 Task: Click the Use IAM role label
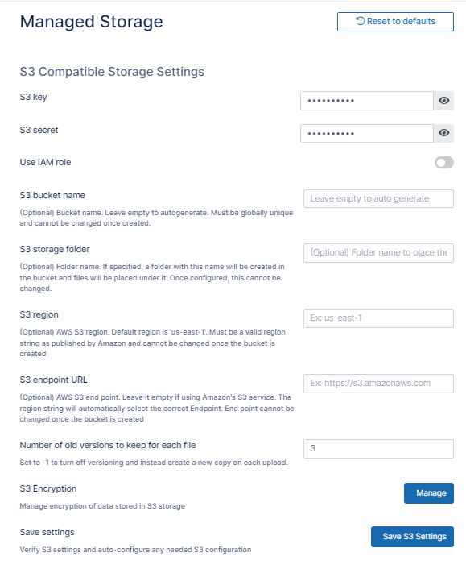[x=45, y=162]
